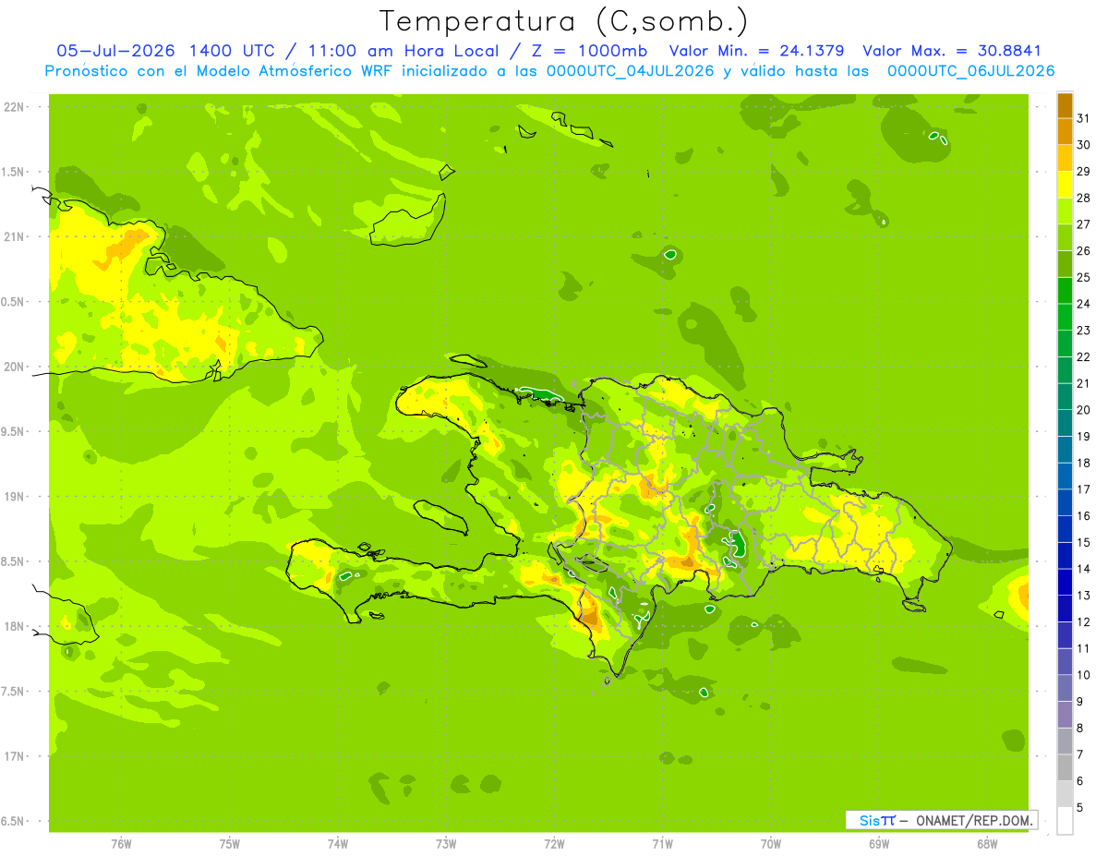Click the white legend swatch below the 5 label
Screen dimensions: 1108x856
tap(1065, 821)
